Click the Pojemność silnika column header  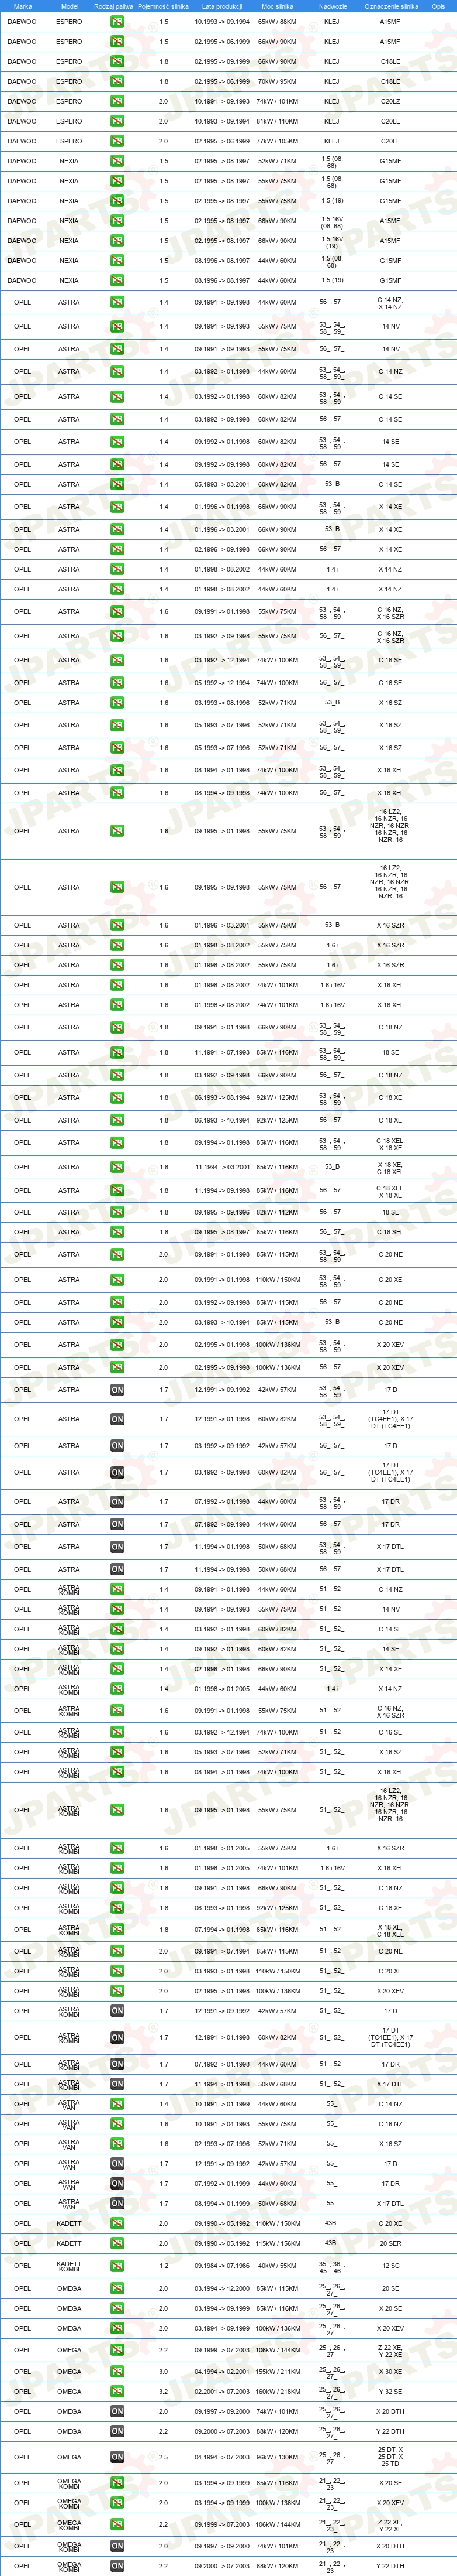click(x=162, y=6)
